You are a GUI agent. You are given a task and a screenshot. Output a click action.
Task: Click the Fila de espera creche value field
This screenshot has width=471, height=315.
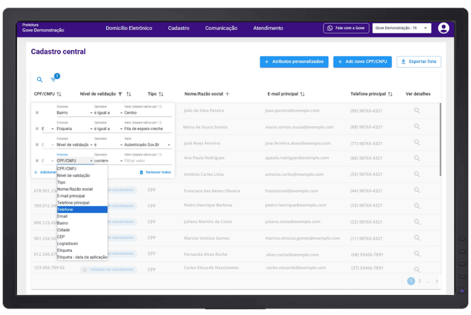[x=147, y=129]
